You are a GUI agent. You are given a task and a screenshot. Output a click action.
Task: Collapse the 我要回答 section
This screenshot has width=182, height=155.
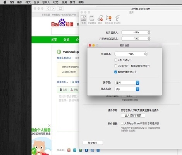click(x=63, y=82)
